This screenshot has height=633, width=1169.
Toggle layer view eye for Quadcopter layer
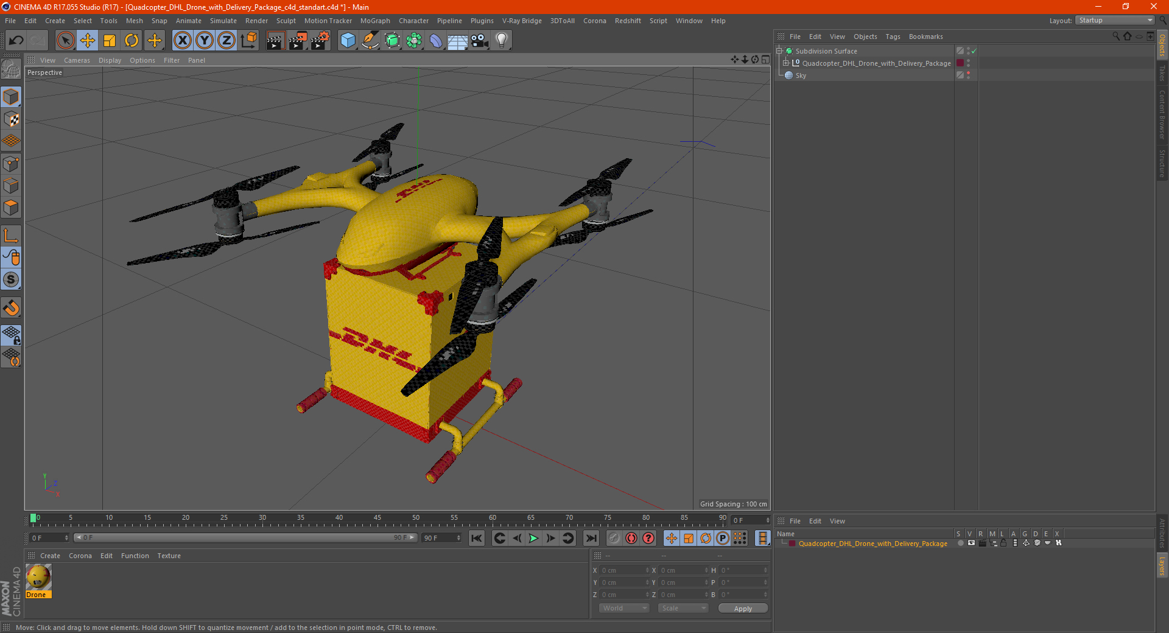[971, 543]
